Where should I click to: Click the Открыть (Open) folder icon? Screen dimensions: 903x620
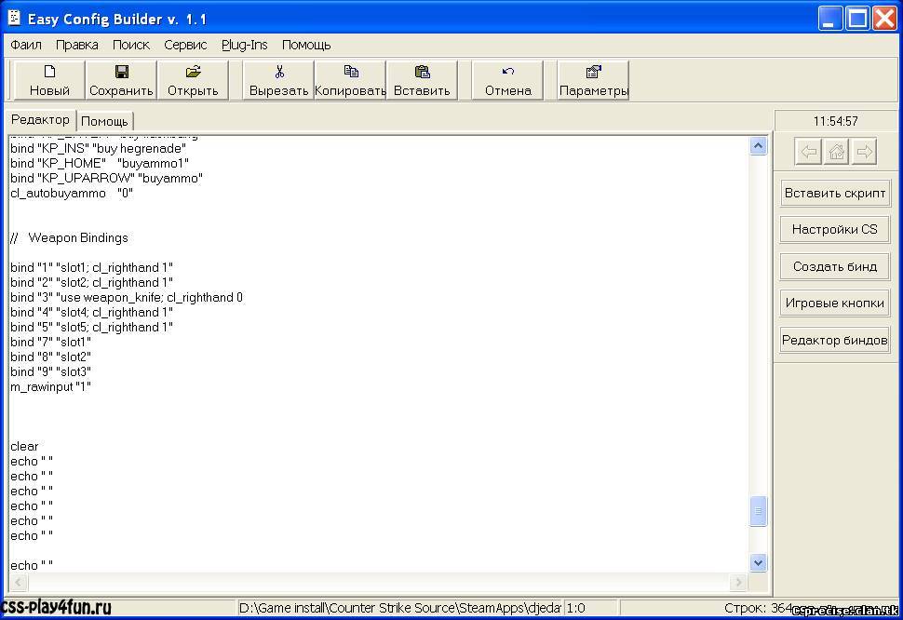[x=193, y=72]
